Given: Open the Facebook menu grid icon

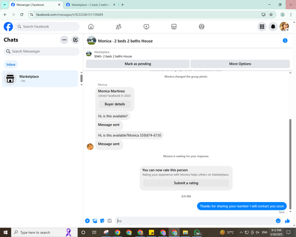Looking at the screenshot, I should pos(262,27).
